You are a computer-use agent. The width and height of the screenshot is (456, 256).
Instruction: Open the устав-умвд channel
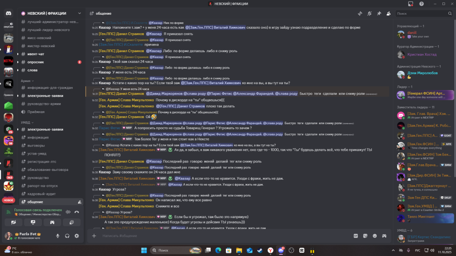point(37,153)
